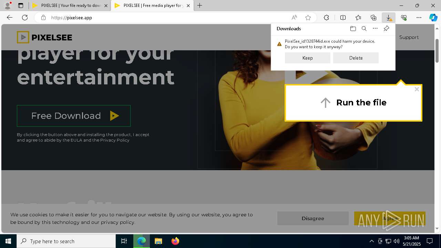Keep the PixelSee exe download

(308, 58)
